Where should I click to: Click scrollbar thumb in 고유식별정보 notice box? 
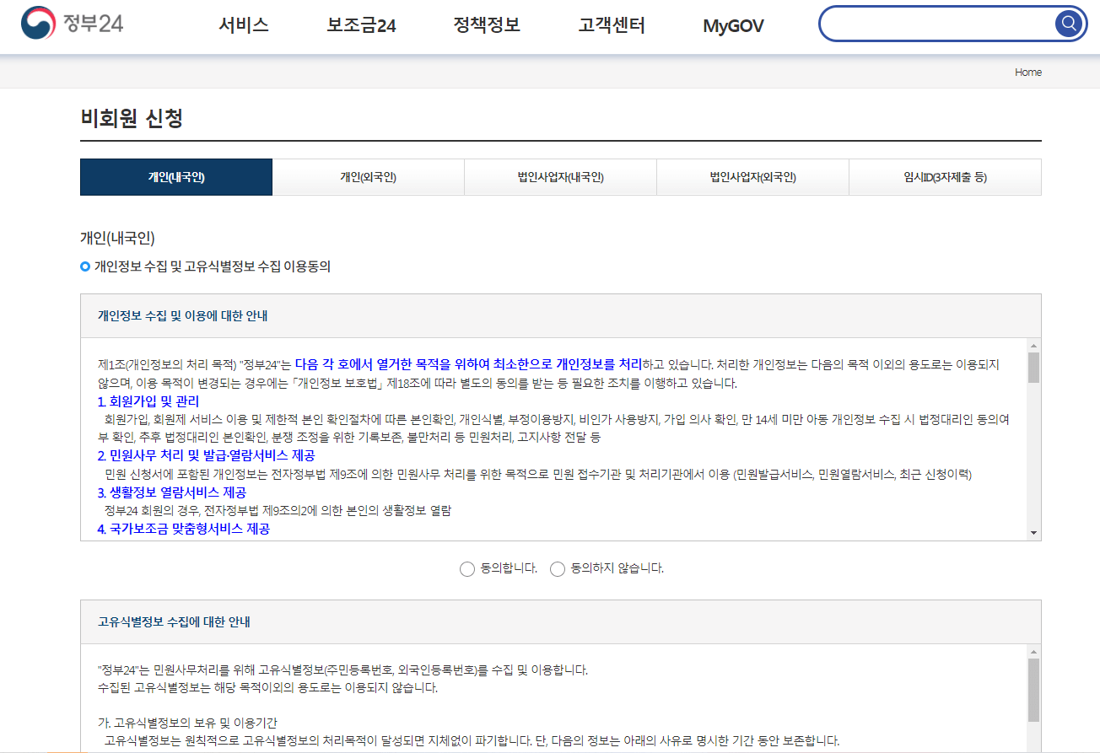point(1033,690)
